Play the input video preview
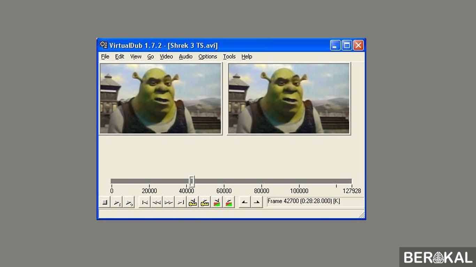Viewport: 476px width, 267px height. point(117,202)
